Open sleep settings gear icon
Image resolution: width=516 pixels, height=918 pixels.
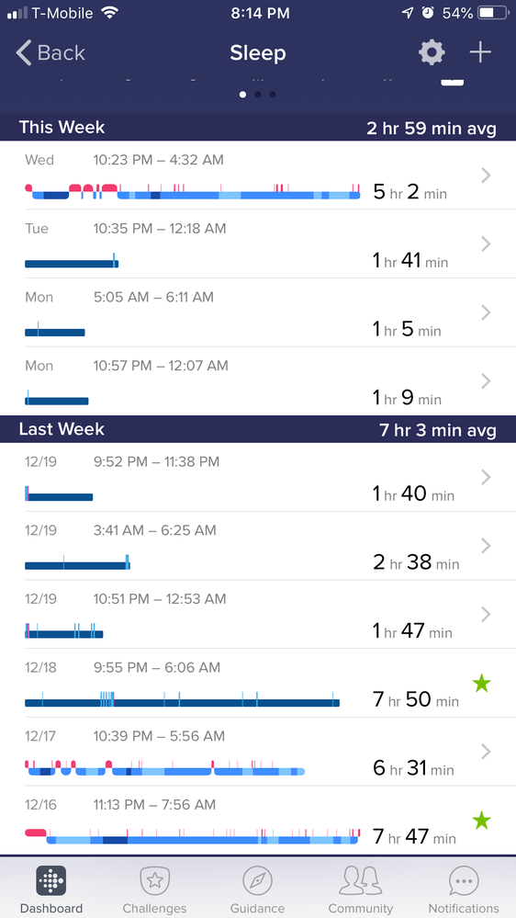[x=432, y=52]
